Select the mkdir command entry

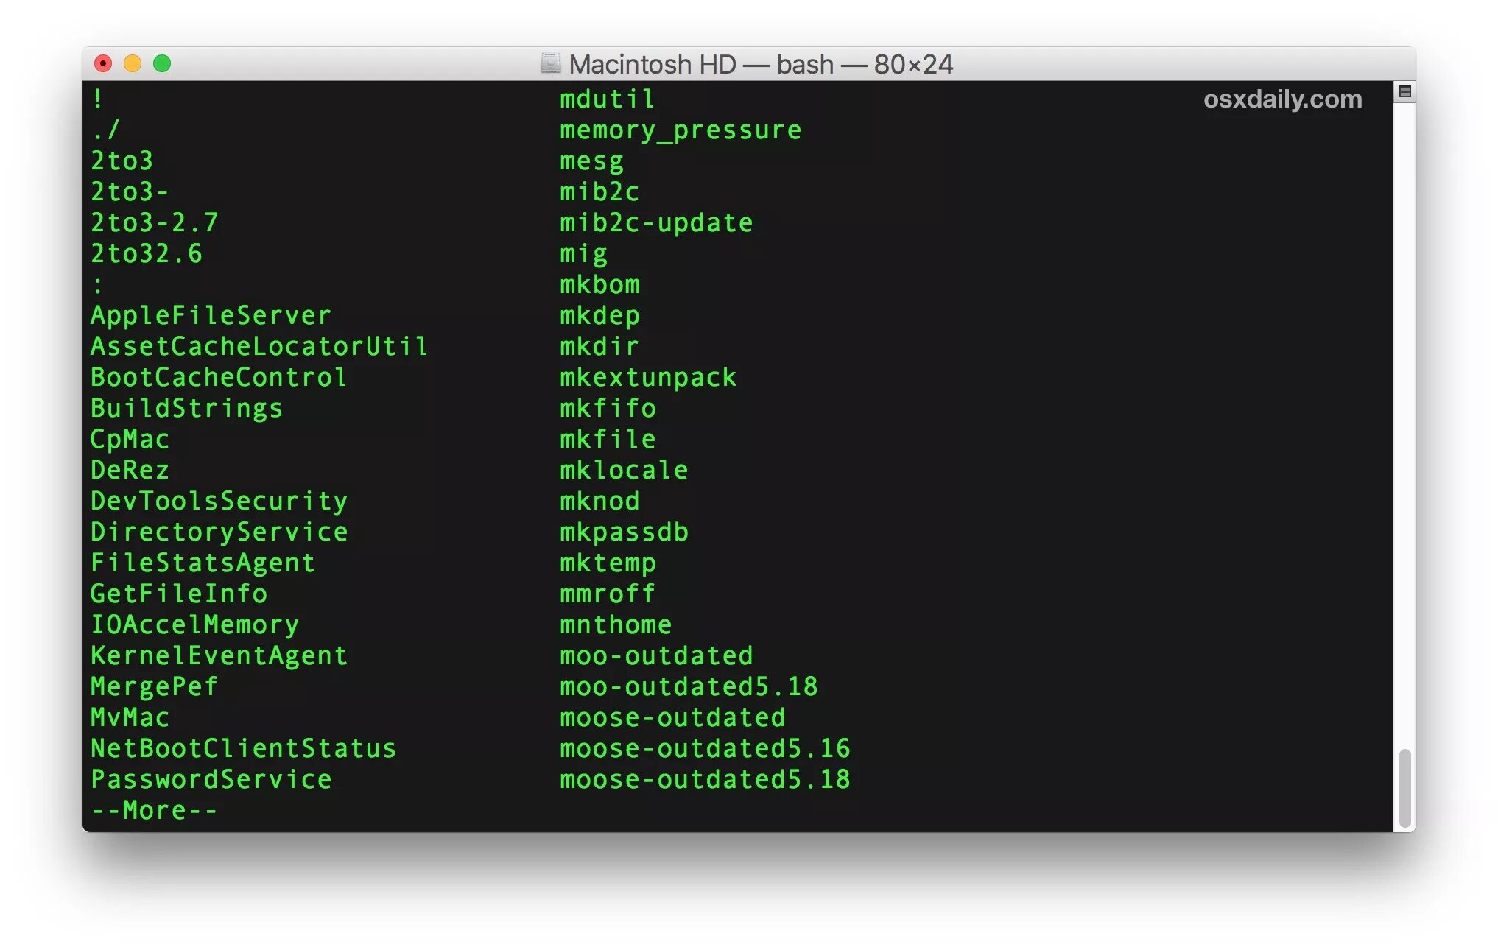point(598,346)
